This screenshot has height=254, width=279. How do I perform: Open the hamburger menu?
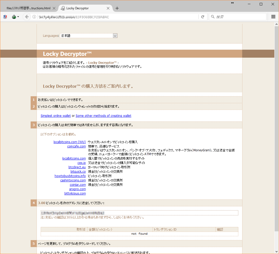[273, 17]
